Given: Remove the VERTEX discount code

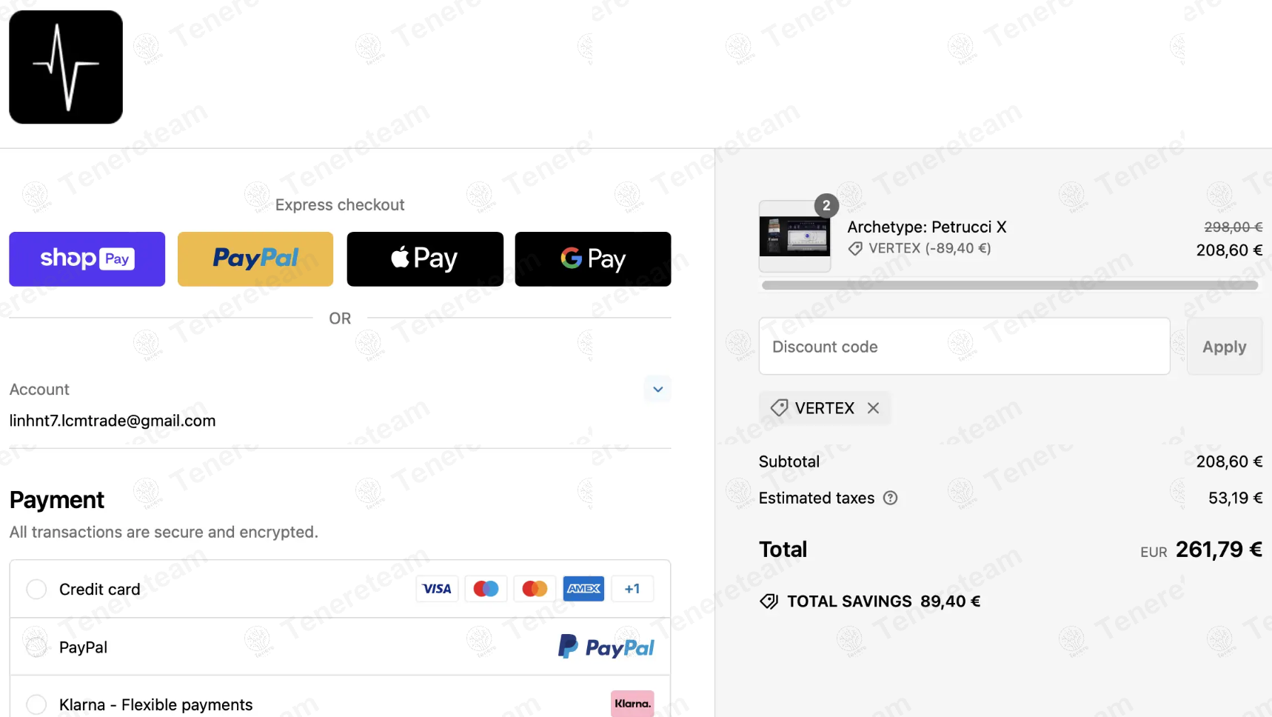Looking at the screenshot, I should pos(874,408).
